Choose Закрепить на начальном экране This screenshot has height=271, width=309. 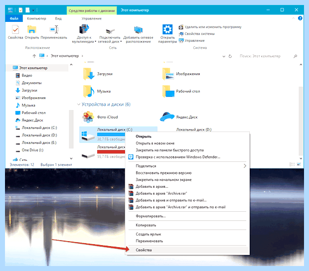pyautogui.click(x=163, y=180)
